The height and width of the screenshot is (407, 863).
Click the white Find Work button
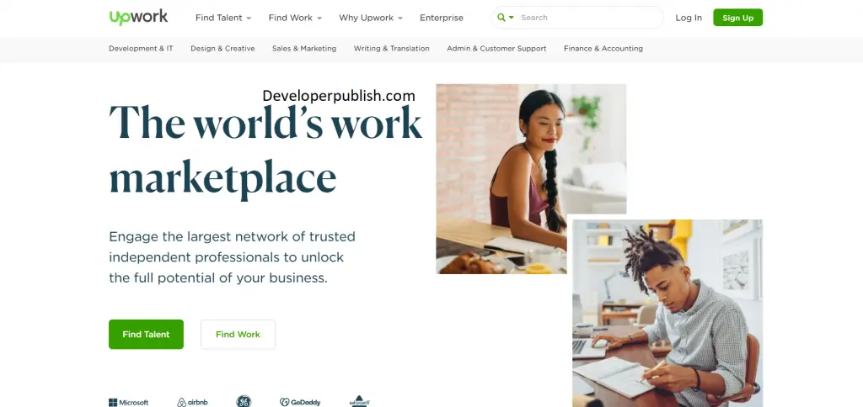point(238,334)
